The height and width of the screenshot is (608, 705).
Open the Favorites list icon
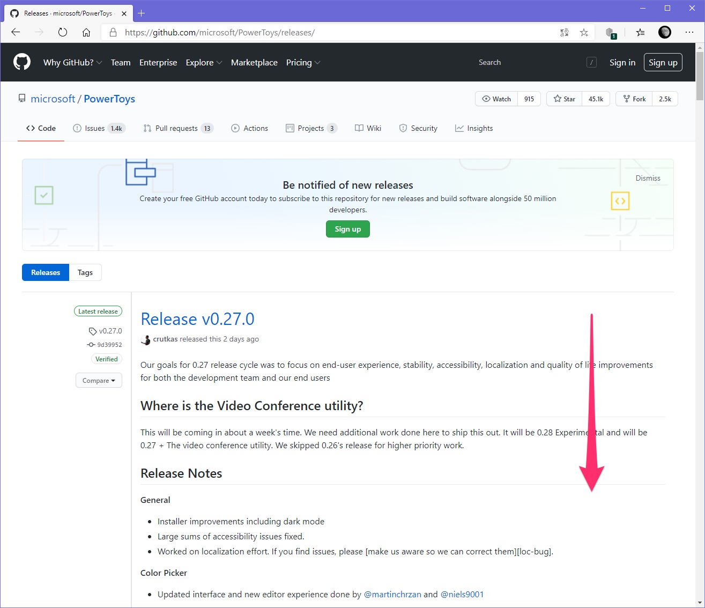tap(640, 32)
